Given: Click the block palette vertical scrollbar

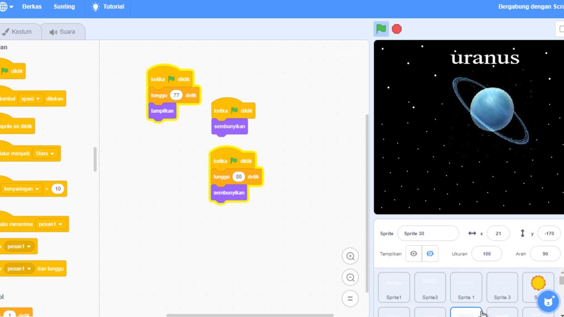Looking at the screenshot, I should (x=95, y=159).
